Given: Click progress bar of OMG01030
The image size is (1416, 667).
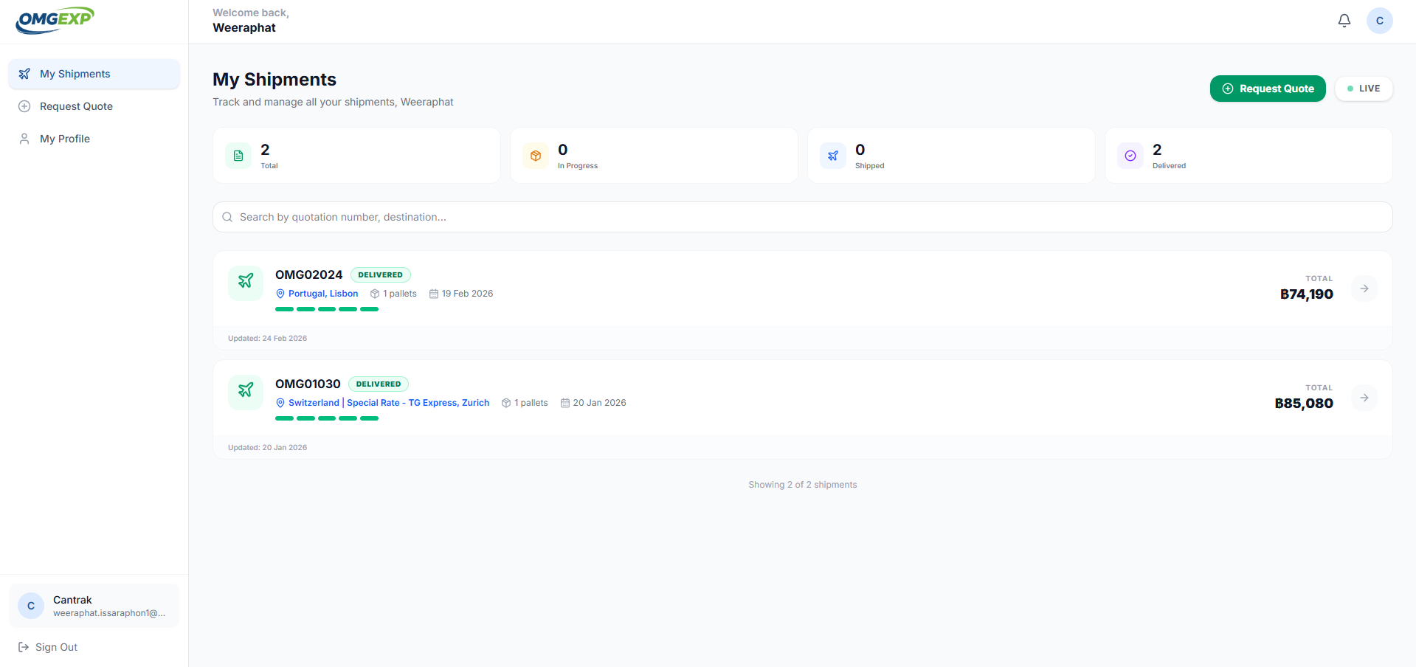Looking at the screenshot, I should tap(327, 418).
